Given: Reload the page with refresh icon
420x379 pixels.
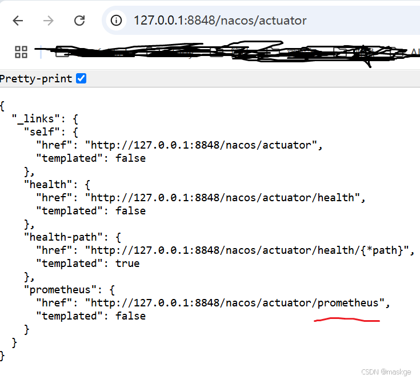Looking at the screenshot, I should click(x=79, y=21).
